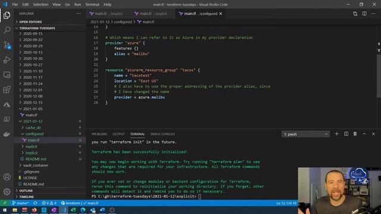The width and height of the screenshot is (381, 214).
Task: Open the Docker view in activity bar
Action: pyautogui.click(x=7, y=134)
